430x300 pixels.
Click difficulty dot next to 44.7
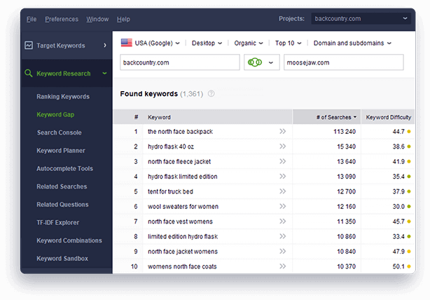point(409,132)
